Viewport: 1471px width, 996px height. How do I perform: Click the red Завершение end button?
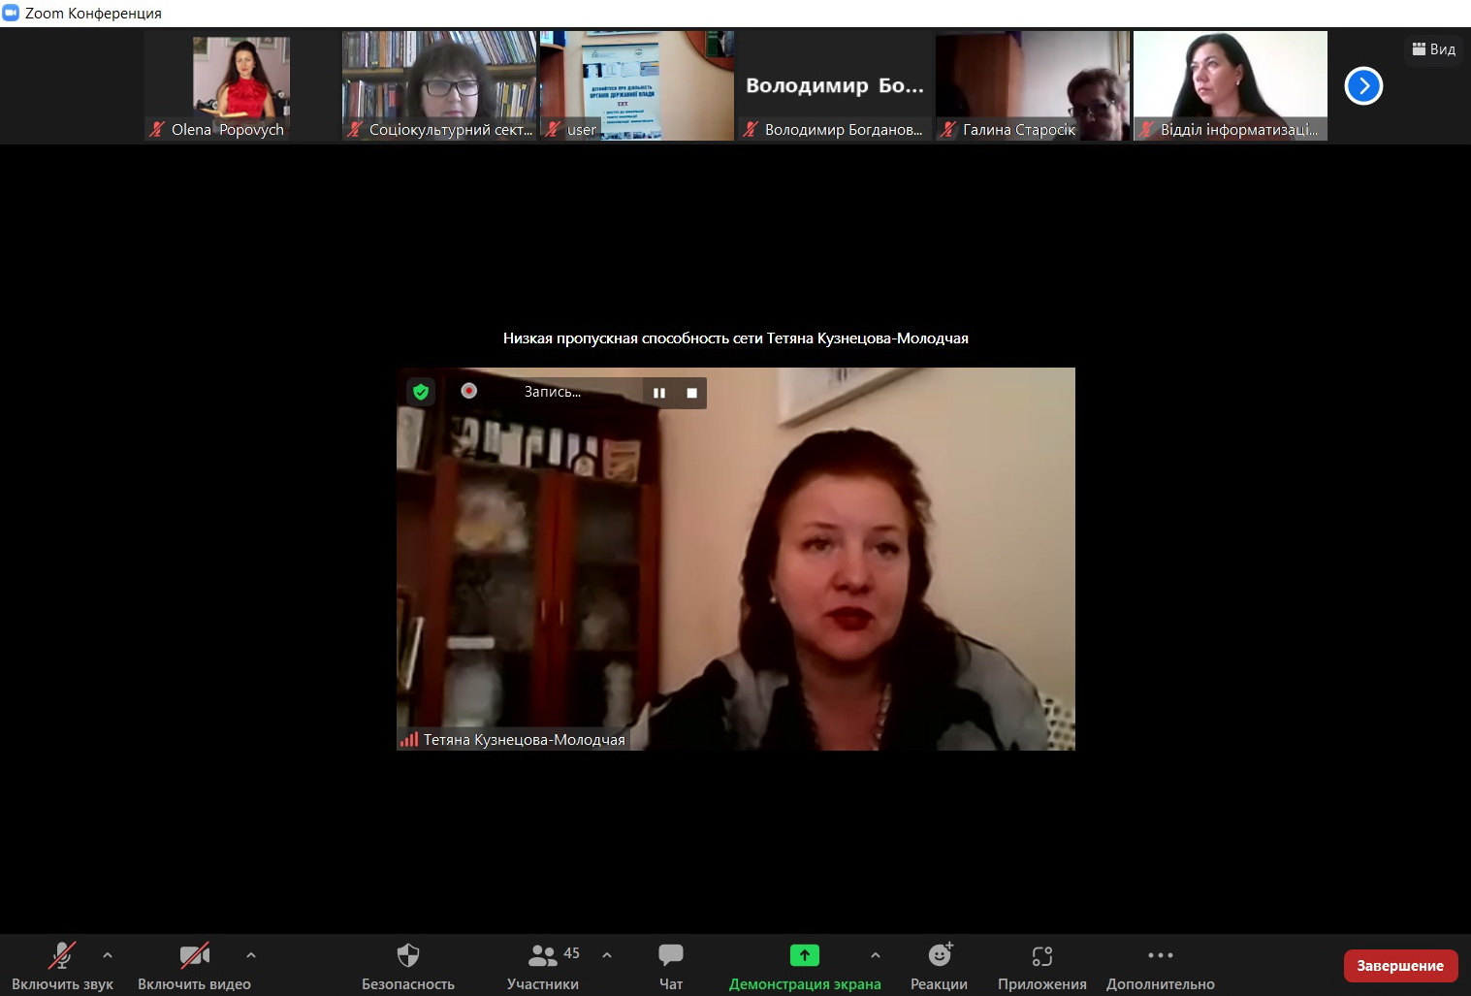[x=1400, y=966]
